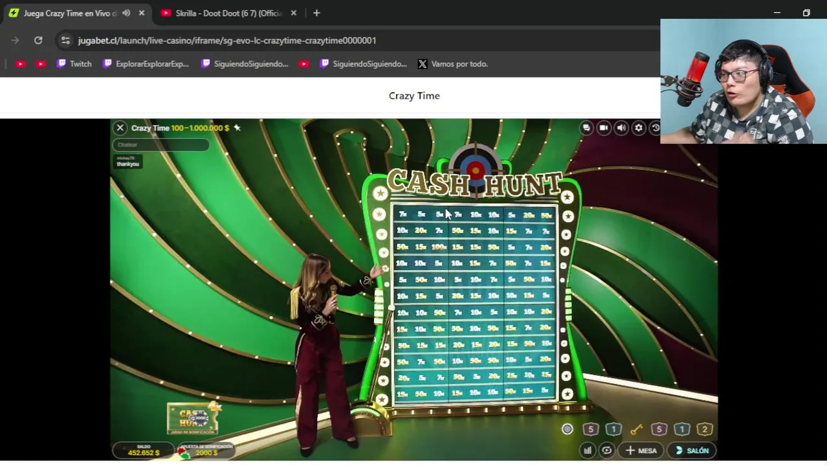827x466 pixels.
Task: Pick the 100x multiplier on the board
Action: (439, 247)
